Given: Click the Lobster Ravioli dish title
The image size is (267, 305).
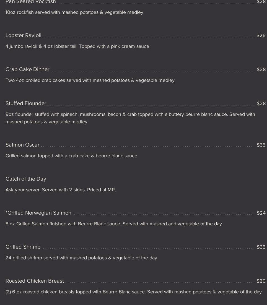Looking at the screenshot, I should pyautogui.click(x=24, y=35).
